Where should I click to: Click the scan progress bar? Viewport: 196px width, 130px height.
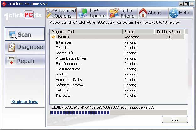tap(118, 112)
